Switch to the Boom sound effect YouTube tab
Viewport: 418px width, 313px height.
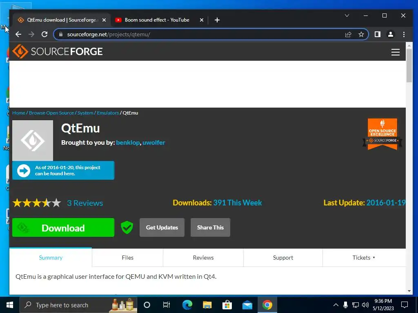tap(157, 20)
